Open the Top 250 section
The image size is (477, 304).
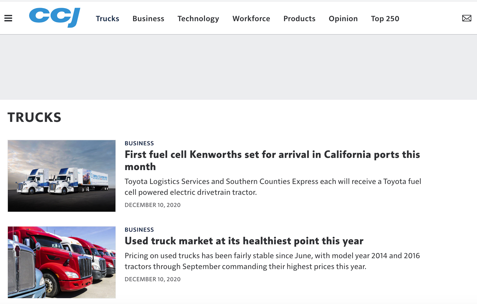tap(385, 19)
